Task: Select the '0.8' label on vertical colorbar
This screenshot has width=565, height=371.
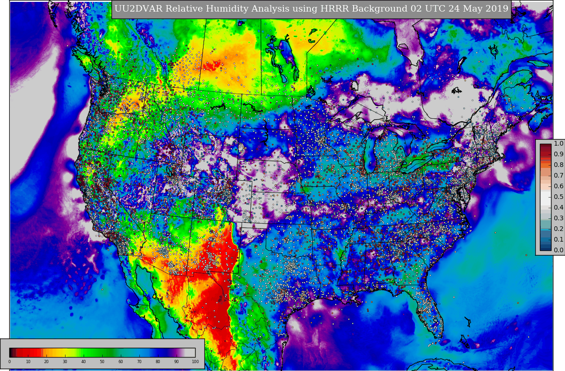Action: [x=558, y=165]
